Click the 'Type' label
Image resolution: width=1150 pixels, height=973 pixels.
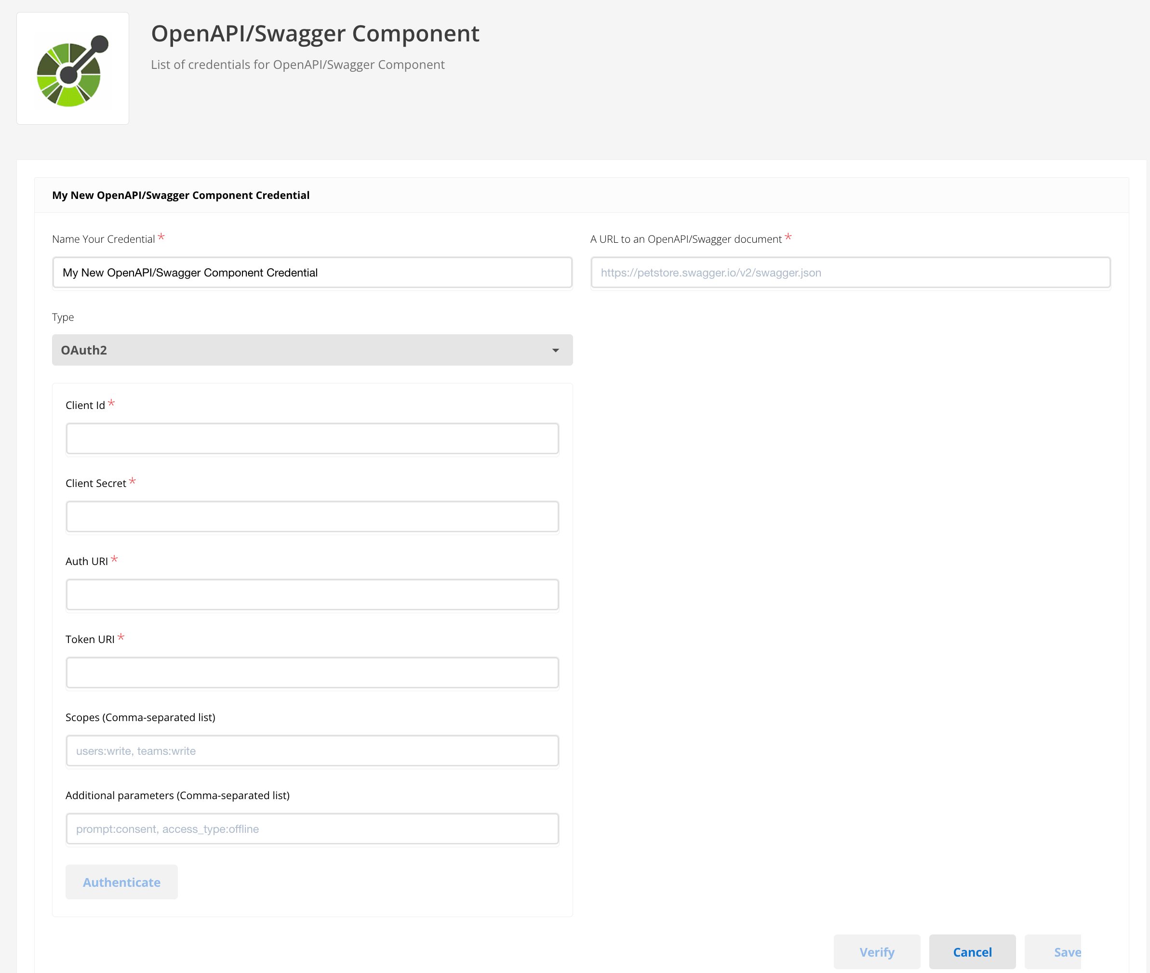63,318
